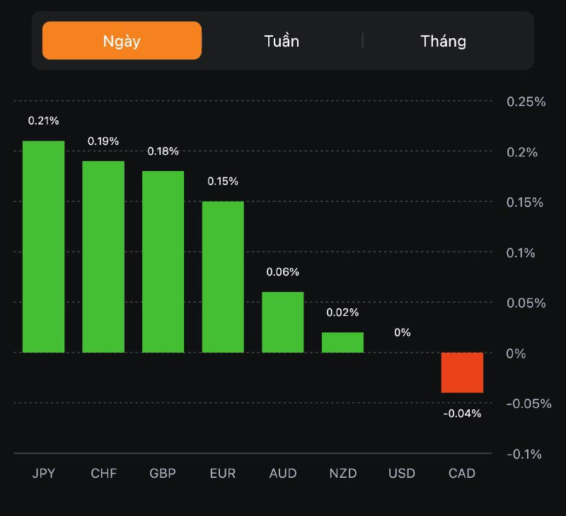Click the green AUD bar
Image resolution: width=566 pixels, height=516 pixels.
click(x=282, y=322)
